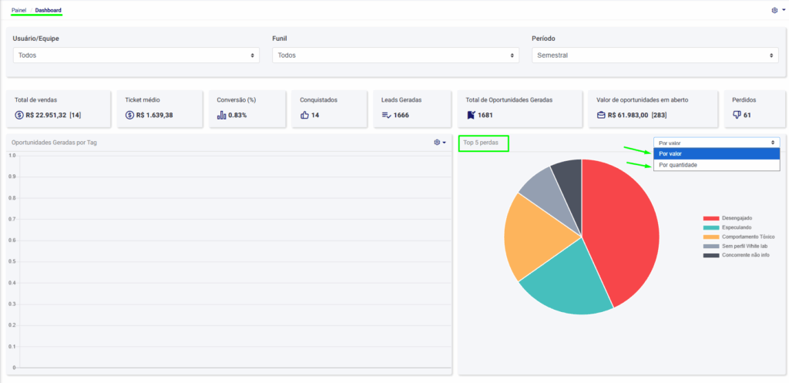789x383 pixels.
Task: Select the Por quantidade option
Action: [679, 164]
